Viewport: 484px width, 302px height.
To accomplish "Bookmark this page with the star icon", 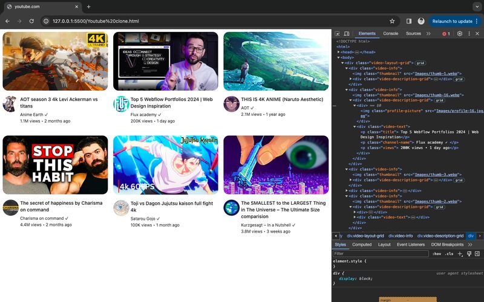I will (x=392, y=21).
